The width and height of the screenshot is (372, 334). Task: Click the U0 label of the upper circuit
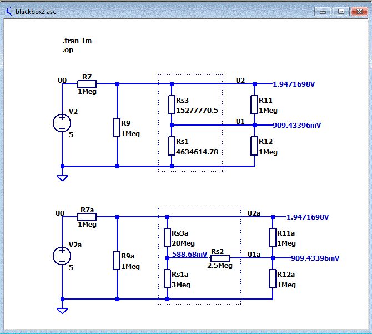pos(62,81)
